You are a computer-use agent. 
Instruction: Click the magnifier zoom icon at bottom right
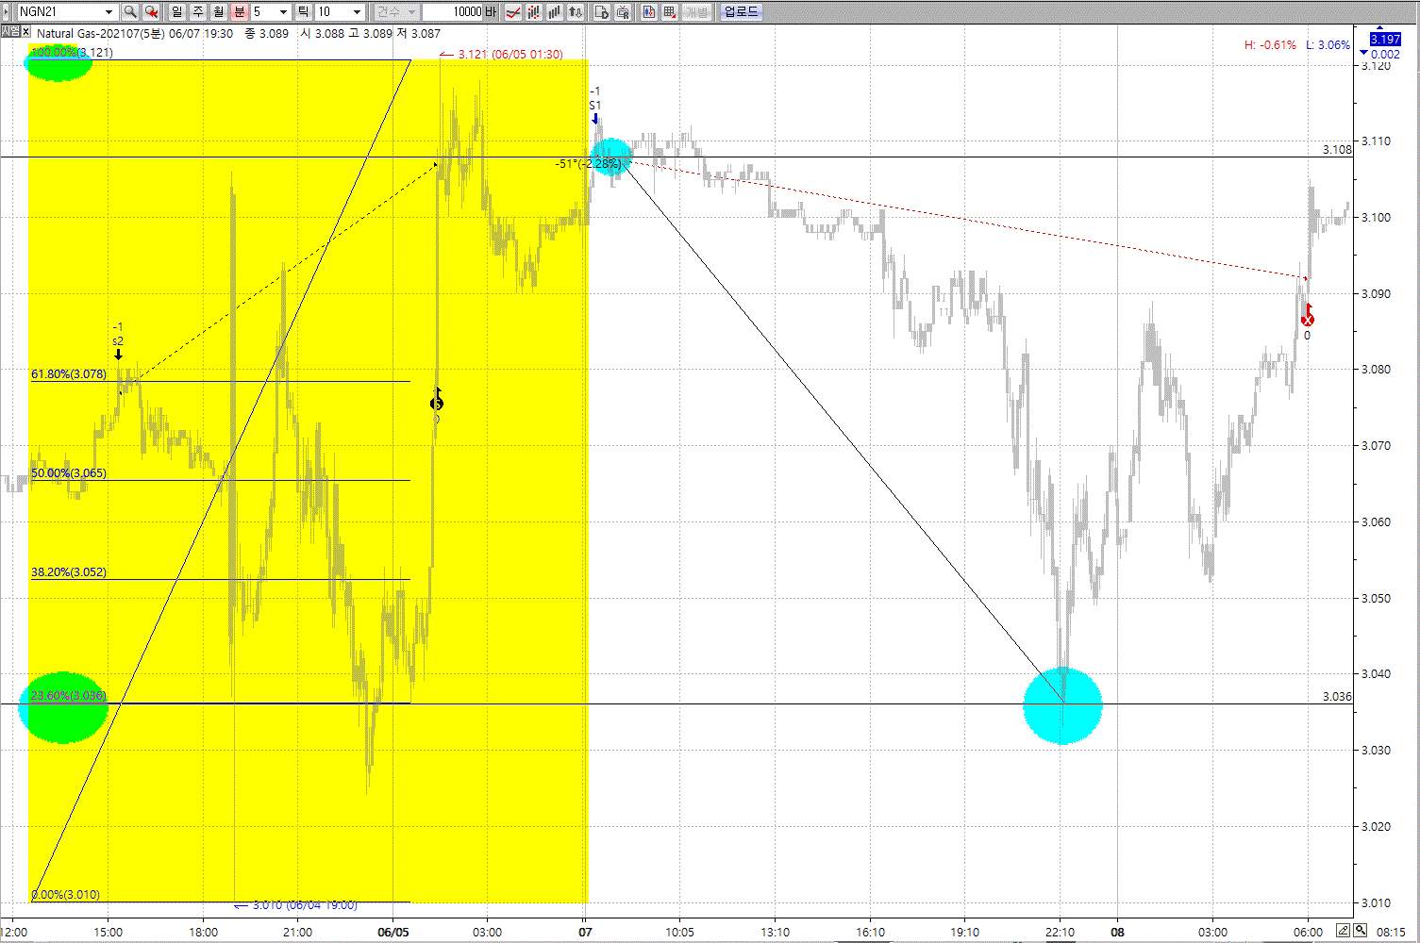1359,932
